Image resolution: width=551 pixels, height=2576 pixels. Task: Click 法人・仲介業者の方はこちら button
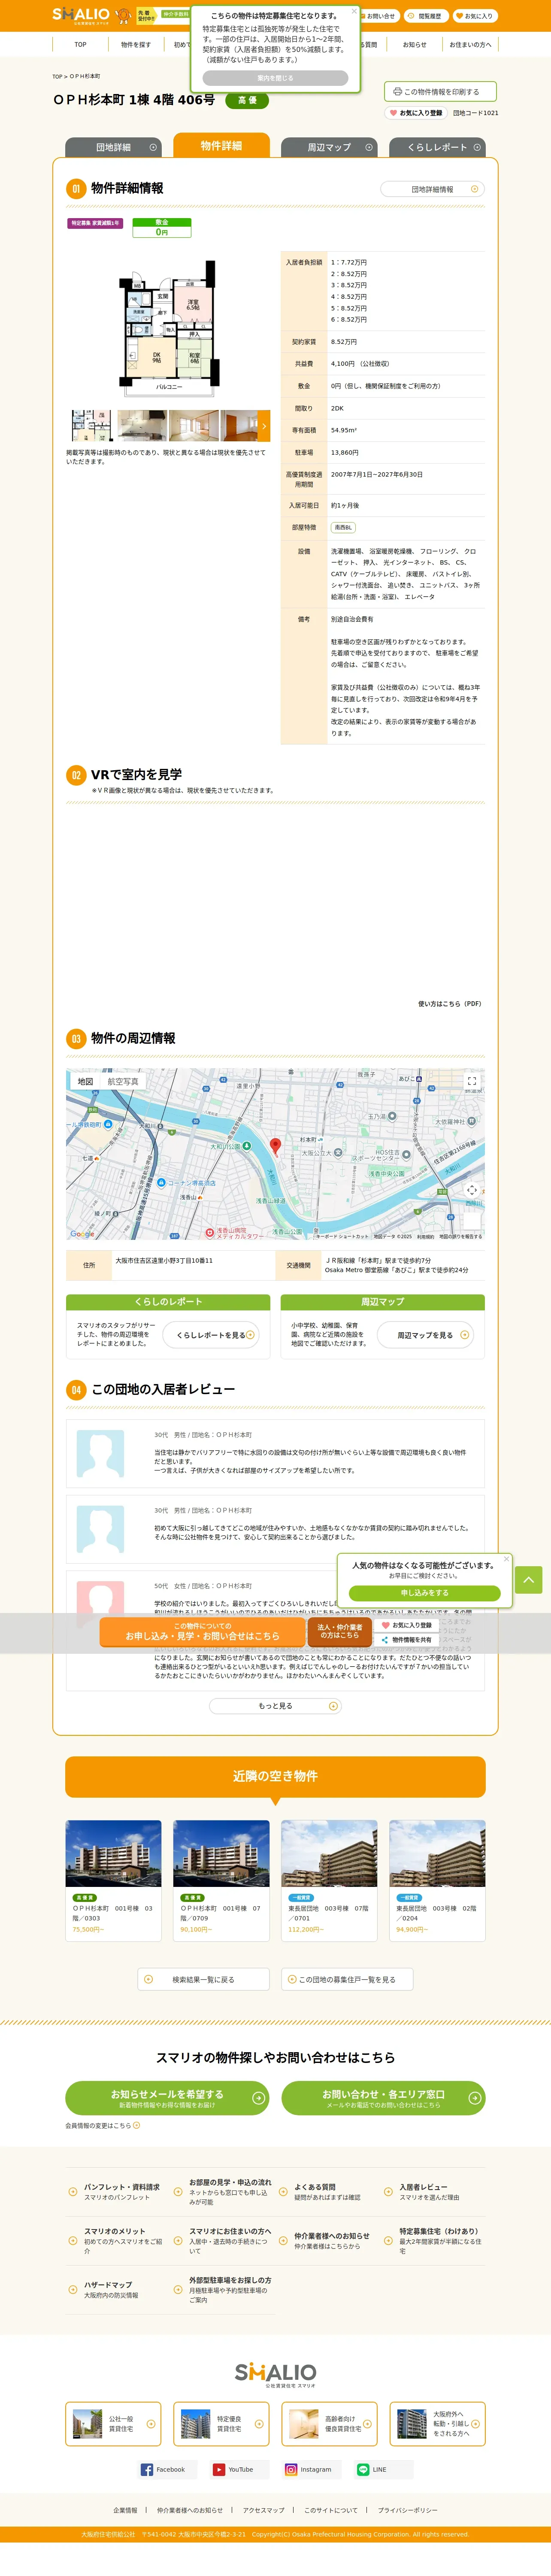(x=339, y=1631)
